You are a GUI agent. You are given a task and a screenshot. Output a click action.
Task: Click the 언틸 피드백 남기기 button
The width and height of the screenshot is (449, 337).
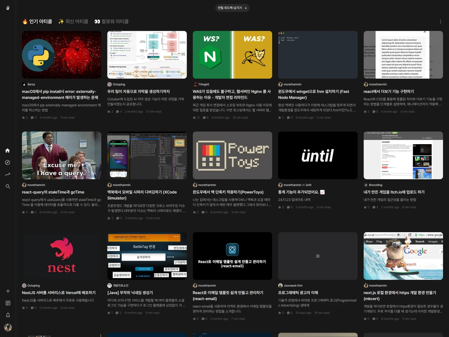click(x=232, y=8)
